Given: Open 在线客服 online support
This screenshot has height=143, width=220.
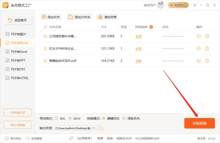Looking at the screenshot, I should tap(34, 139).
